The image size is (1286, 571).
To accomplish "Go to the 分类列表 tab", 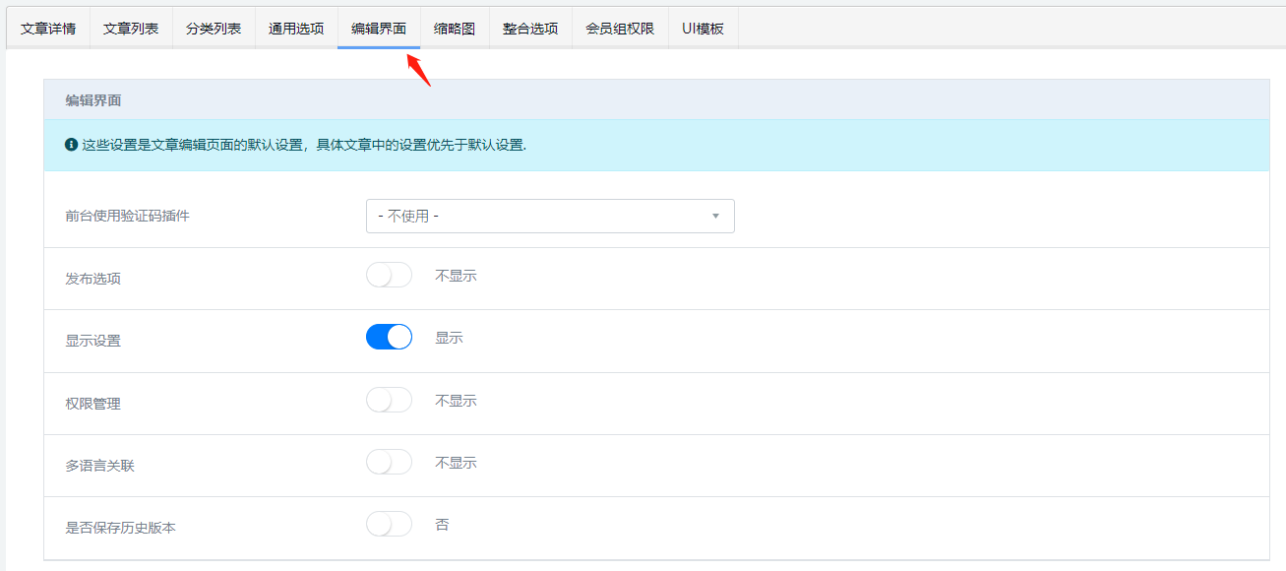I will [214, 29].
